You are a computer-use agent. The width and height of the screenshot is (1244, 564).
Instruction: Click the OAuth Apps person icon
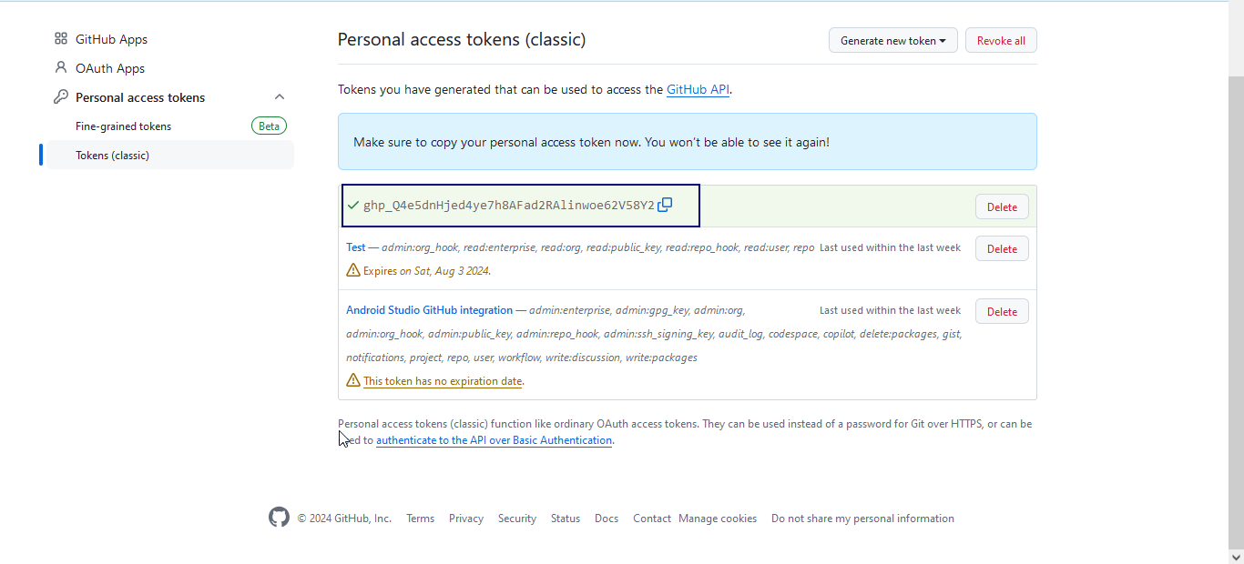click(61, 67)
